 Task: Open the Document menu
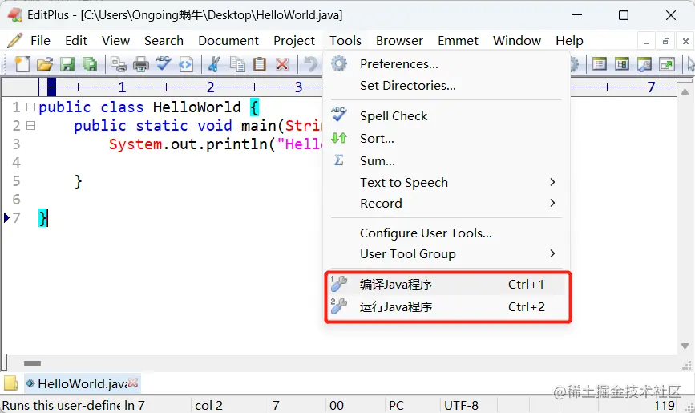tap(228, 41)
